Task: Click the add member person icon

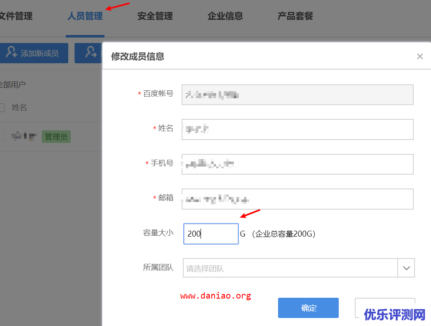Action: [x=12, y=53]
